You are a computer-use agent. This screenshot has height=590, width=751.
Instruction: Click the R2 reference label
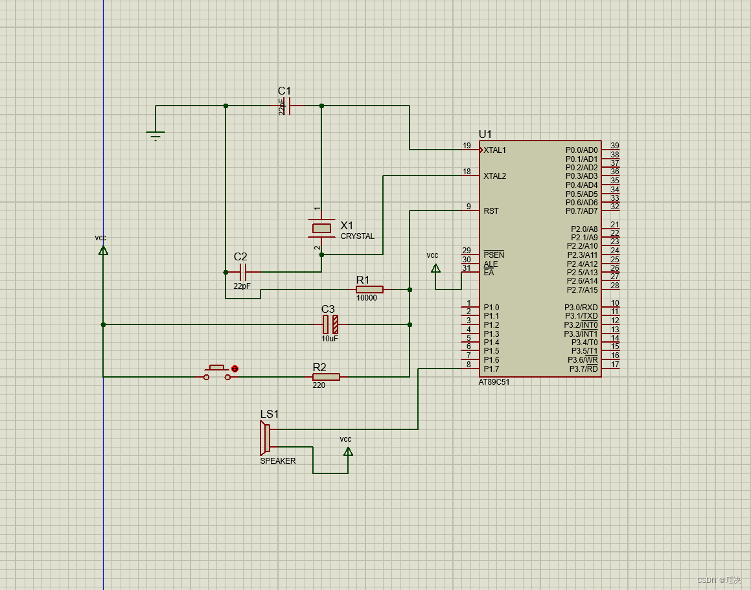(319, 367)
